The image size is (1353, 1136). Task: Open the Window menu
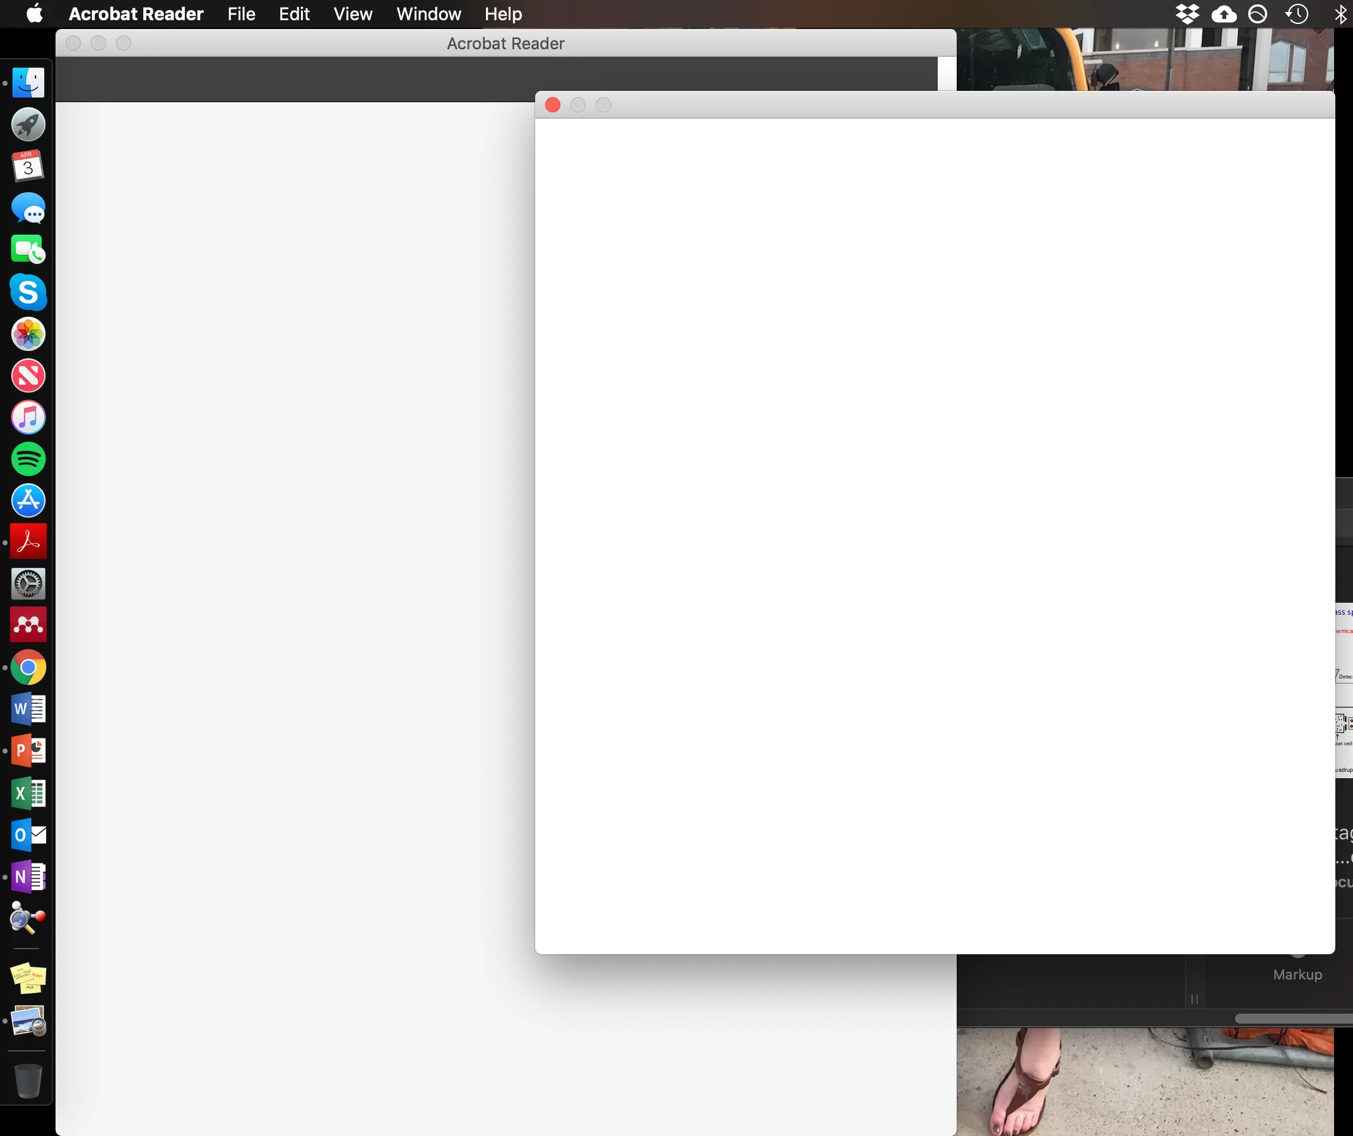tap(428, 13)
